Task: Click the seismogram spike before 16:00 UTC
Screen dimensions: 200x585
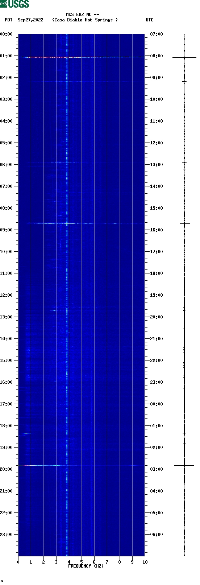Action: [184, 223]
